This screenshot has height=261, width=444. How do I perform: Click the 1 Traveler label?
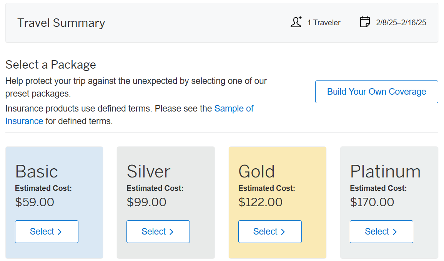[x=324, y=23]
